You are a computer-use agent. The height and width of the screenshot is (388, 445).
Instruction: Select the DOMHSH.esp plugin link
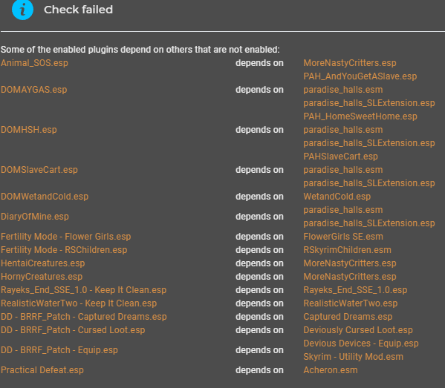pyautogui.click(x=29, y=130)
